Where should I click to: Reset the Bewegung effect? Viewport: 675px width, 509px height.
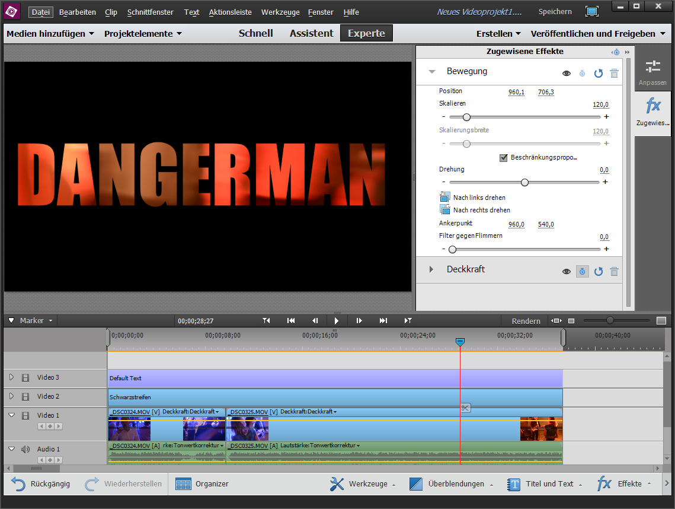click(599, 73)
